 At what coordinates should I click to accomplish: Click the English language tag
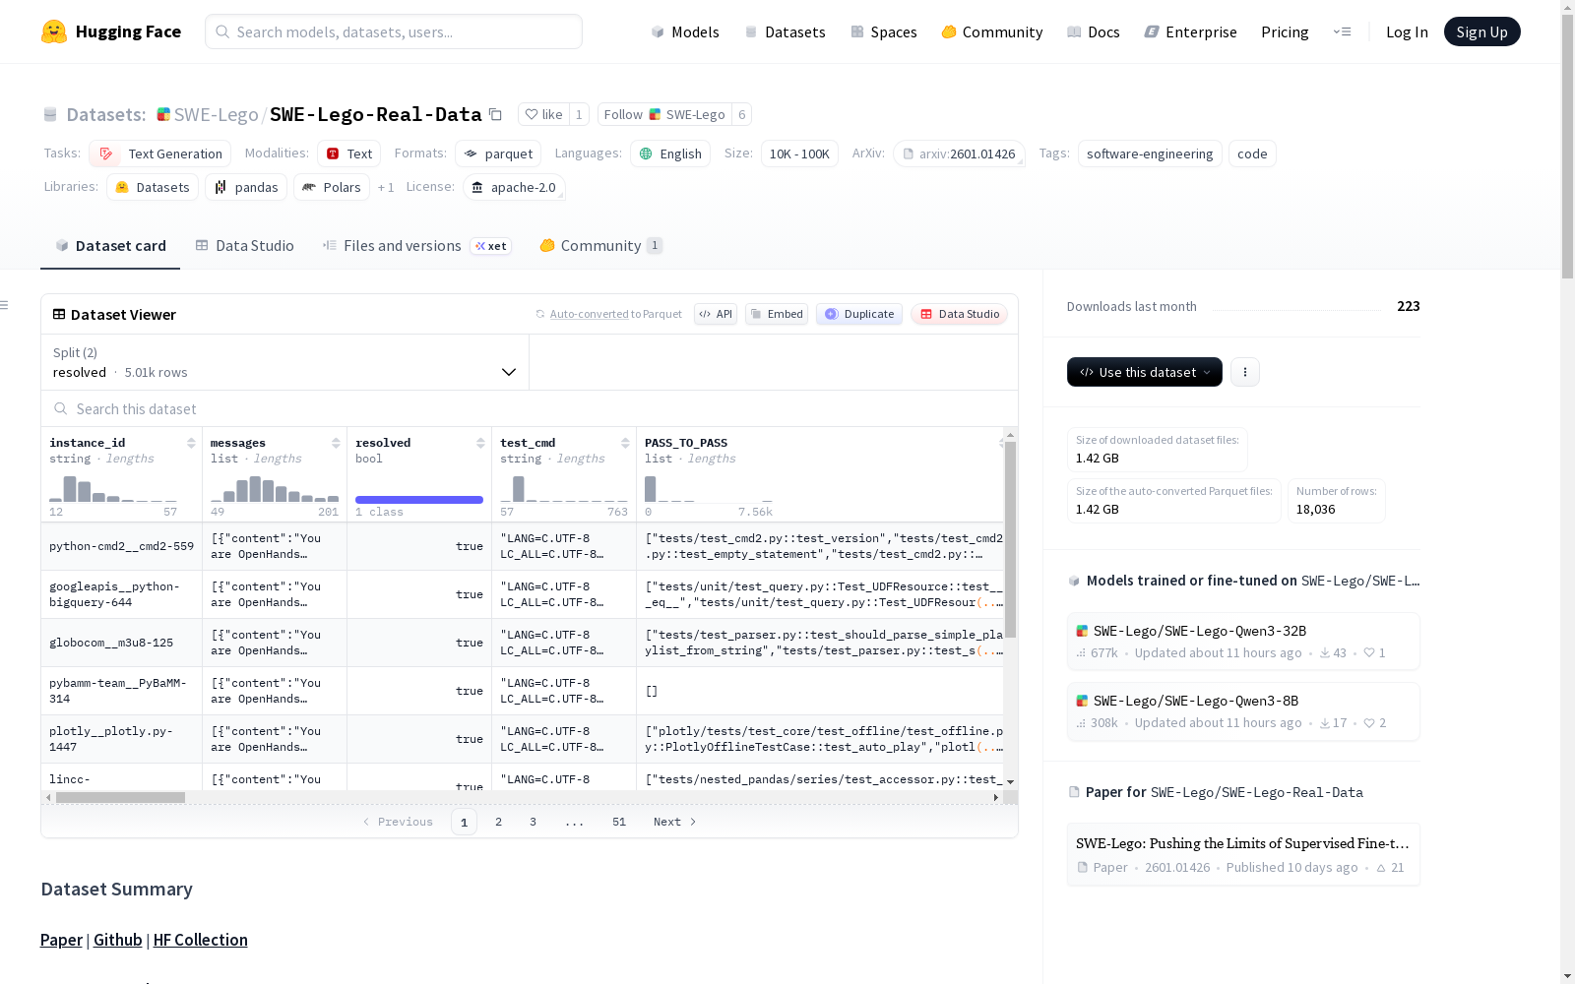670,154
